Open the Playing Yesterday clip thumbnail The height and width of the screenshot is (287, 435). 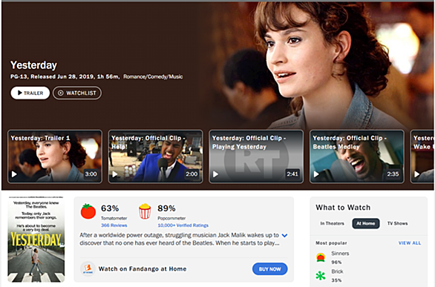click(256, 156)
